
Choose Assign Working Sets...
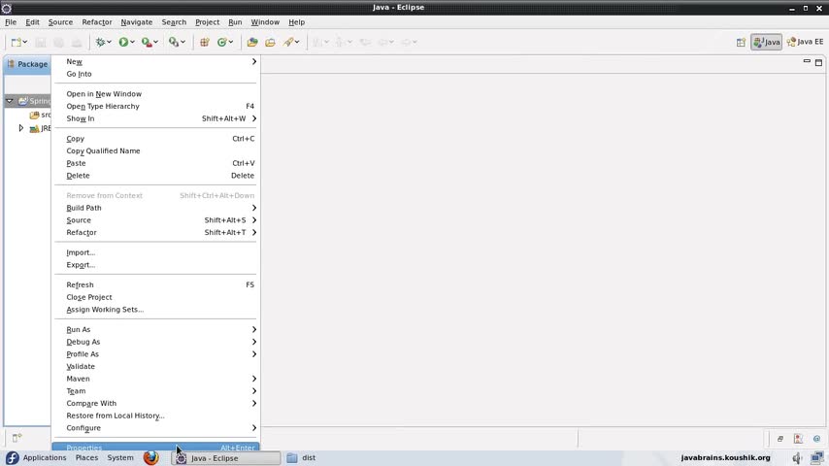click(155, 310)
